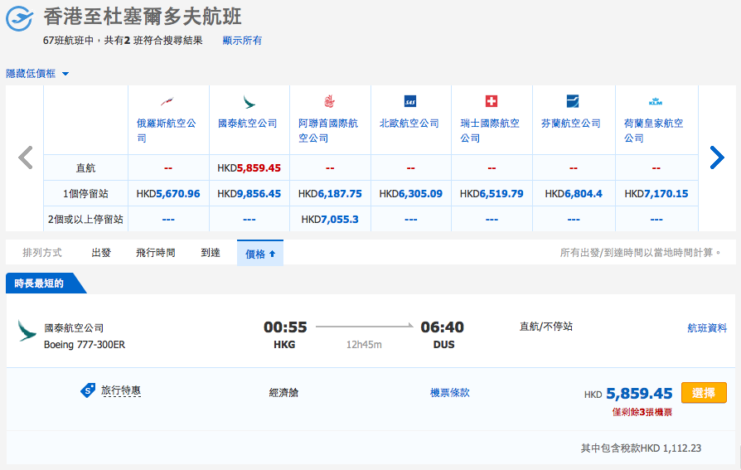Viewport: 741px width, 470px height.
Task: Click the Finnair logo in the price grid
Action: pos(573,101)
